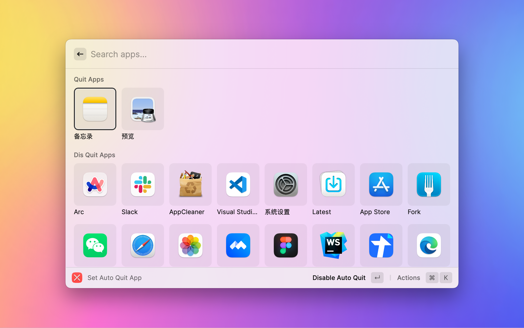The image size is (524, 328).
Task: Select the WebStorm app icon
Action: tap(334, 245)
